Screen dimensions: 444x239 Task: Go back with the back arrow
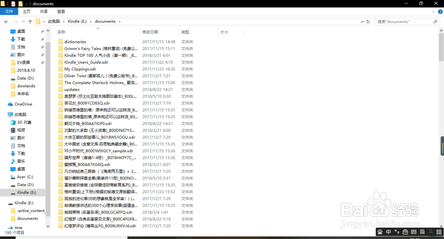click(6, 21)
